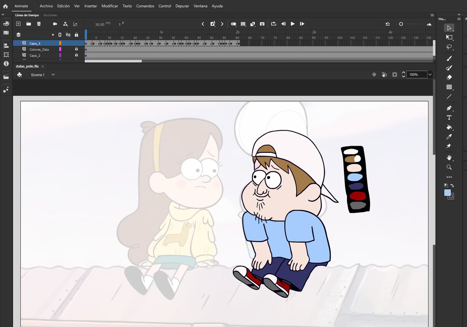The image size is (467, 327).
Task: Step forward one frame
Action: click(x=302, y=24)
